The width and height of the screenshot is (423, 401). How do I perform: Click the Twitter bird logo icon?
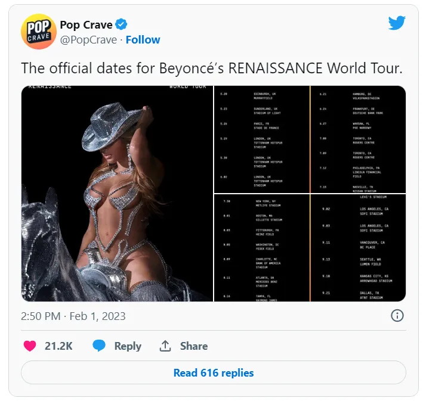pyautogui.click(x=397, y=23)
